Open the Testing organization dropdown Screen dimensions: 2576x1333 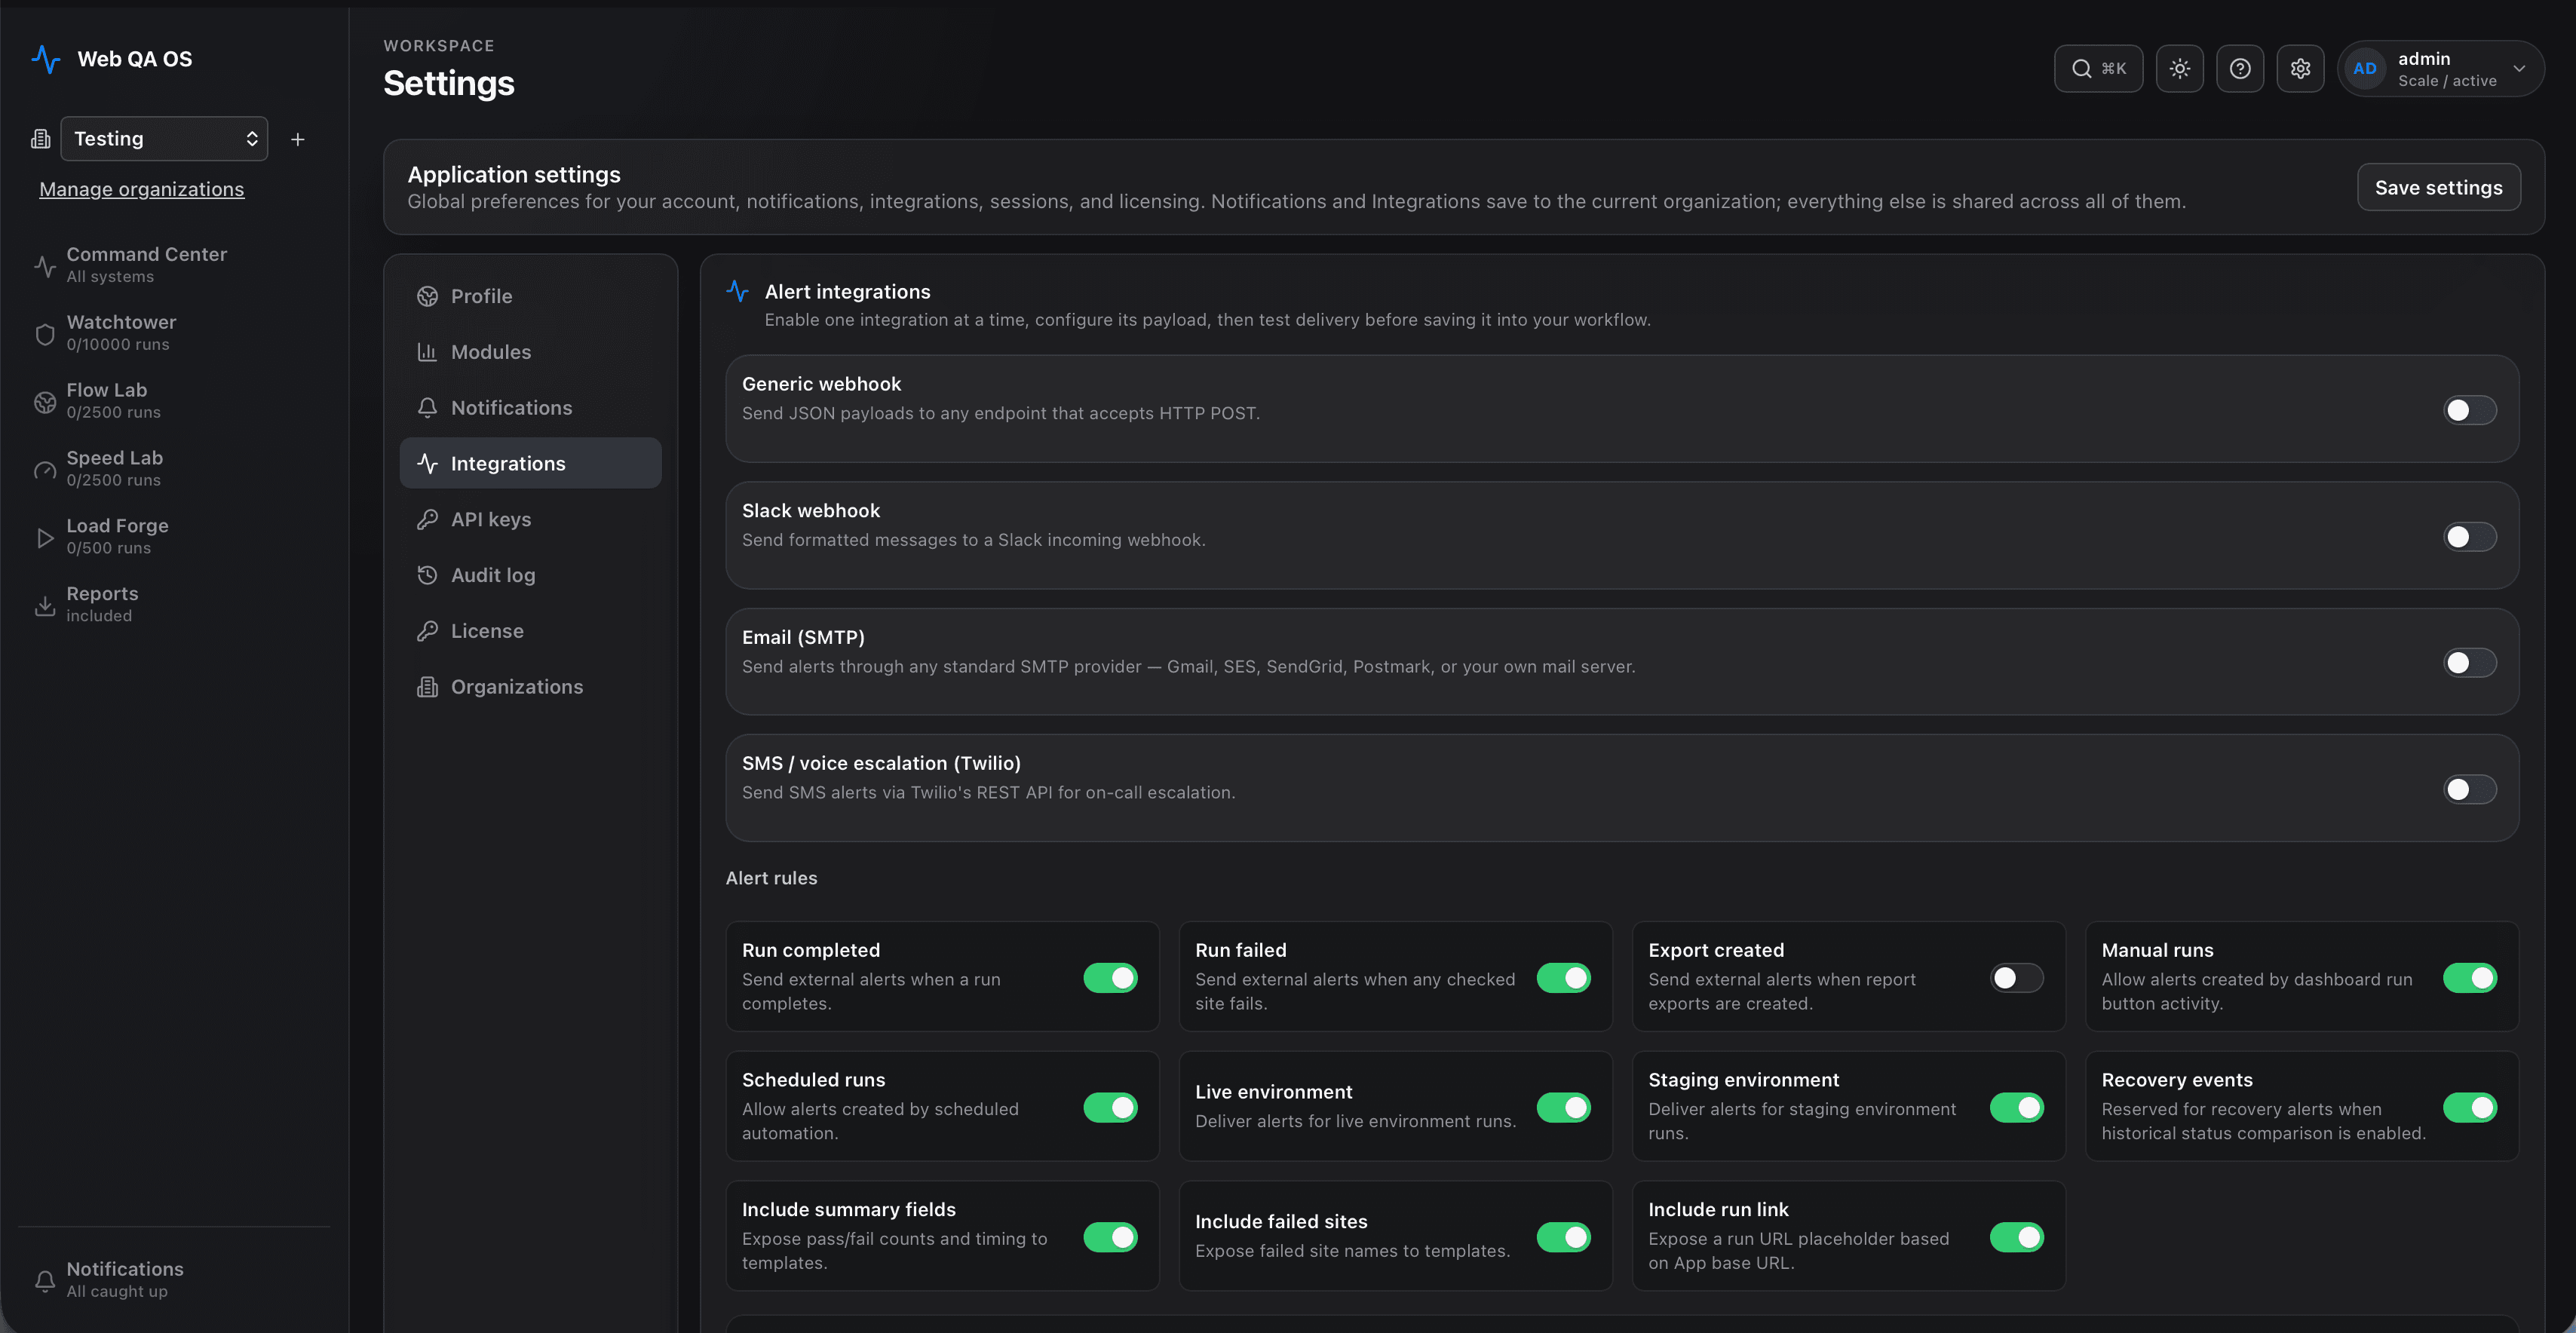(x=164, y=139)
